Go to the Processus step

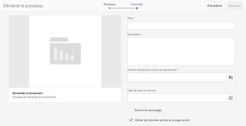coord(110,4)
